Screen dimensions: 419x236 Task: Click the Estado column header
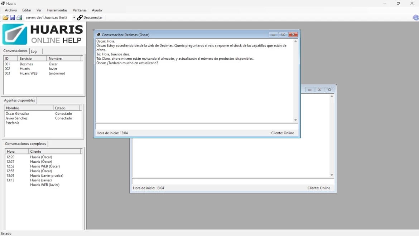67,108
